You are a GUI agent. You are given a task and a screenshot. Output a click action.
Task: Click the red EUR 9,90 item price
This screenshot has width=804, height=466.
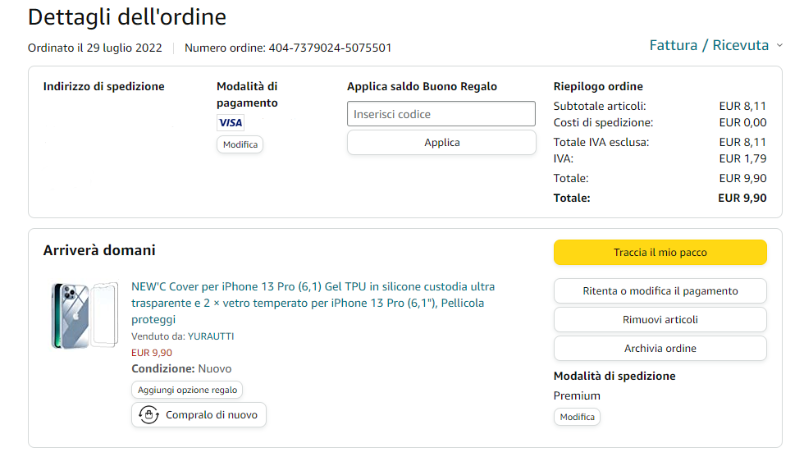pos(152,353)
